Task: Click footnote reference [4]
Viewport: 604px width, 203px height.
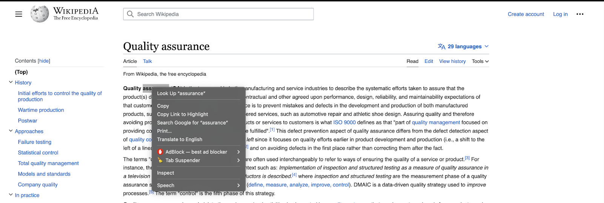Action: [294, 175]
